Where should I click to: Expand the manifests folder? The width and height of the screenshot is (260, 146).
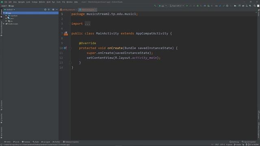[x=6, y=16]
